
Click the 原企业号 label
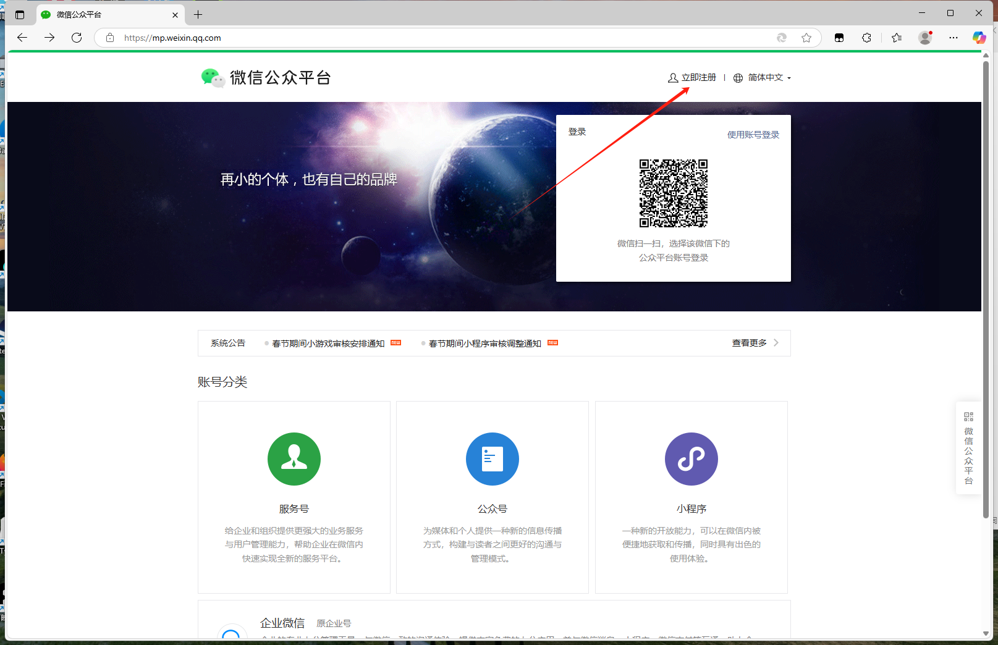(334, 623)
